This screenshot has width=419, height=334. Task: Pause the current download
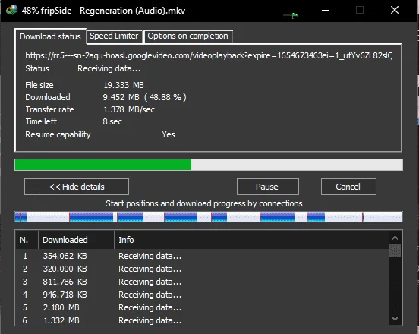tap(267, 187)
